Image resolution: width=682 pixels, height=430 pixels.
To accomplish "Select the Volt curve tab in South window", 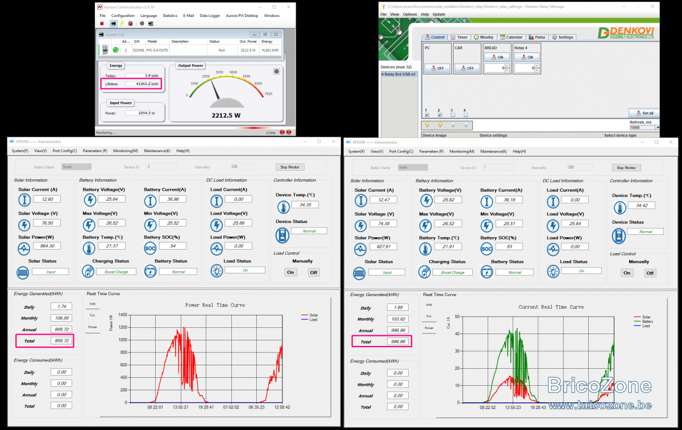I will point(93,304).
